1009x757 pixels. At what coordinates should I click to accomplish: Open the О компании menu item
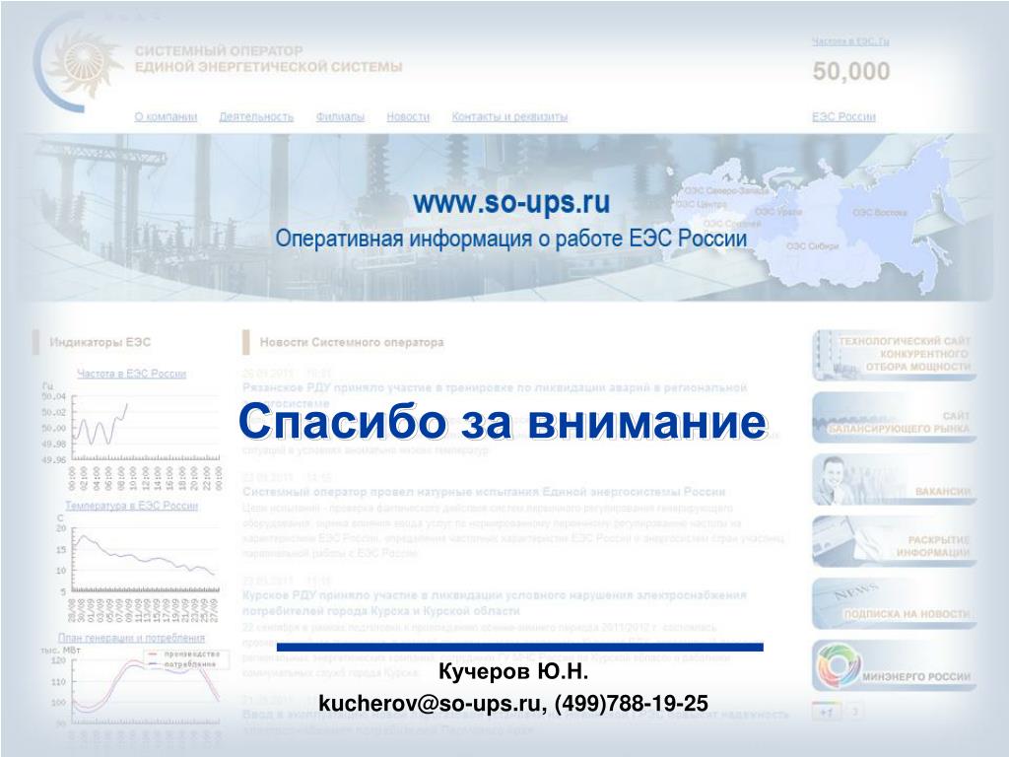166,117
